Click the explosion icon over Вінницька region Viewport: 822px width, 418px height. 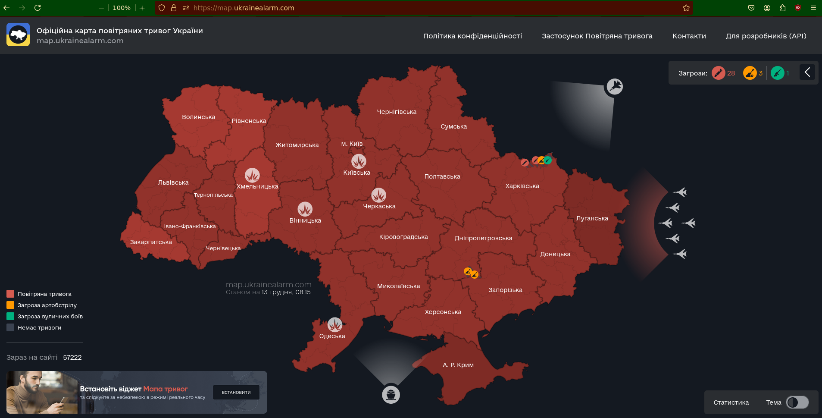(305, 209)
